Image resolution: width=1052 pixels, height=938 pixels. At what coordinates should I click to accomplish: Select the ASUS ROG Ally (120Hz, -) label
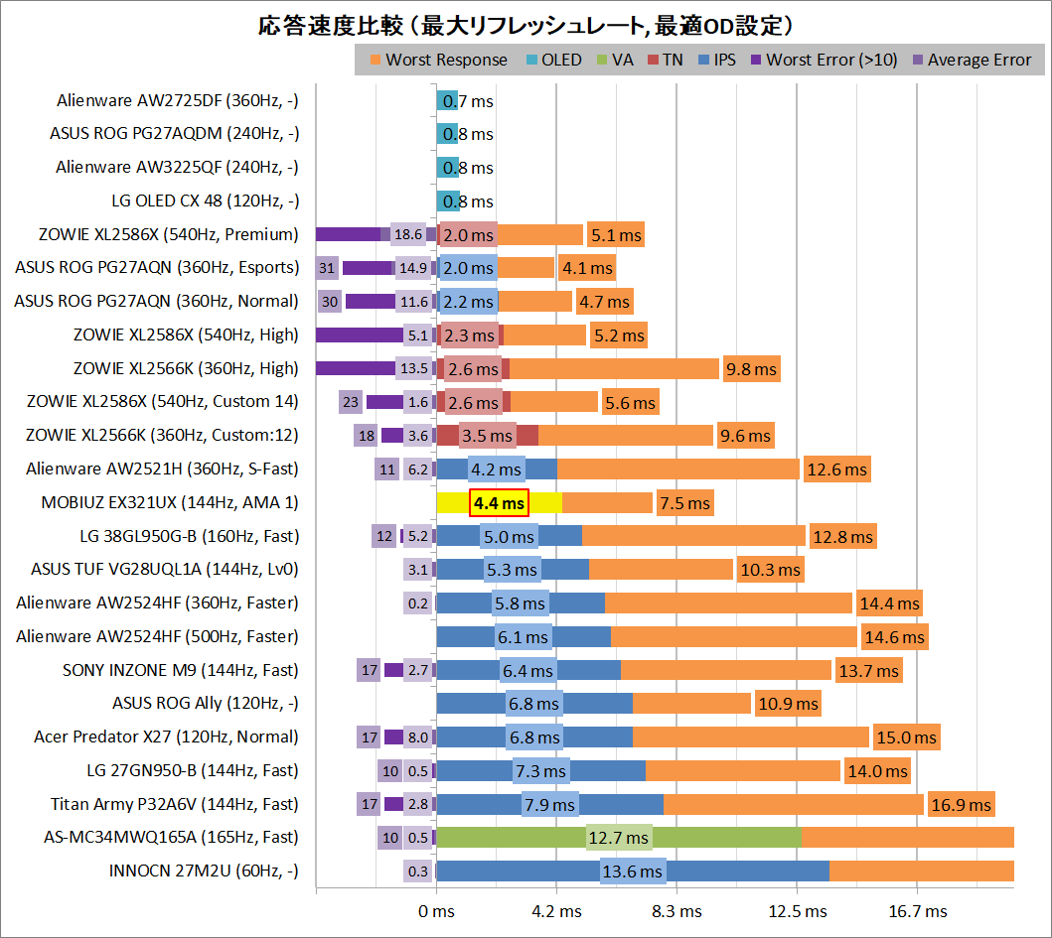click(206, 704)
